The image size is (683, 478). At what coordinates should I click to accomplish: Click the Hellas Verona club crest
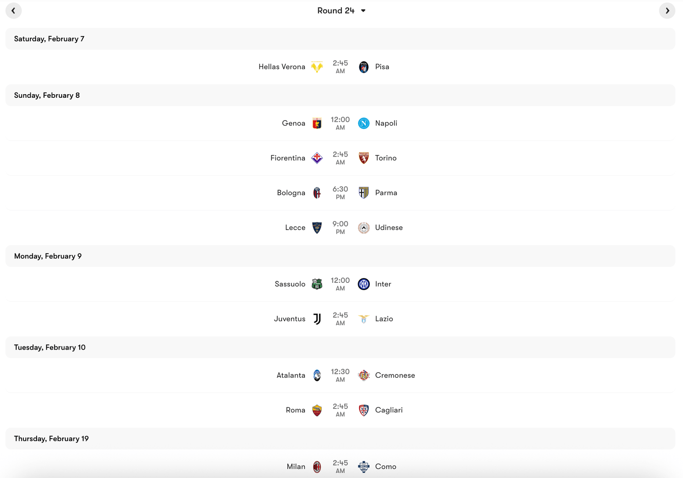pyautogui.click(x=317, y=67)
